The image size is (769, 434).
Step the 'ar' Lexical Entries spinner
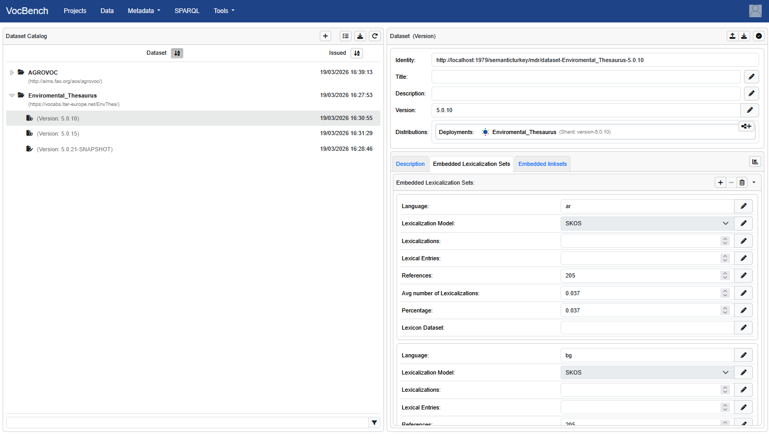725,258
